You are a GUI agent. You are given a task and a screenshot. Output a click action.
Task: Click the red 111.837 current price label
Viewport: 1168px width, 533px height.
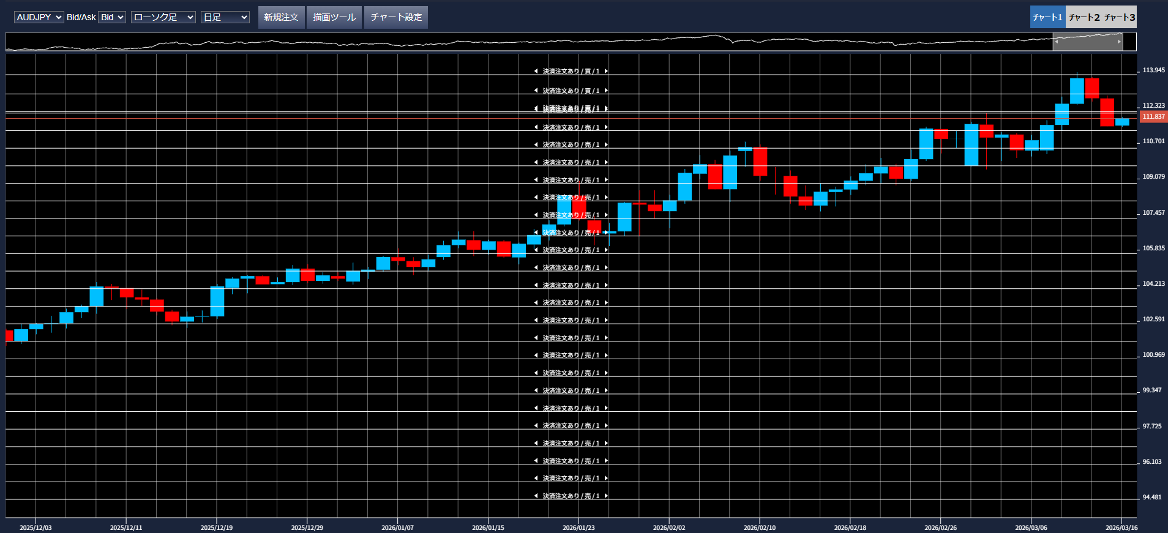[1153, 117]
